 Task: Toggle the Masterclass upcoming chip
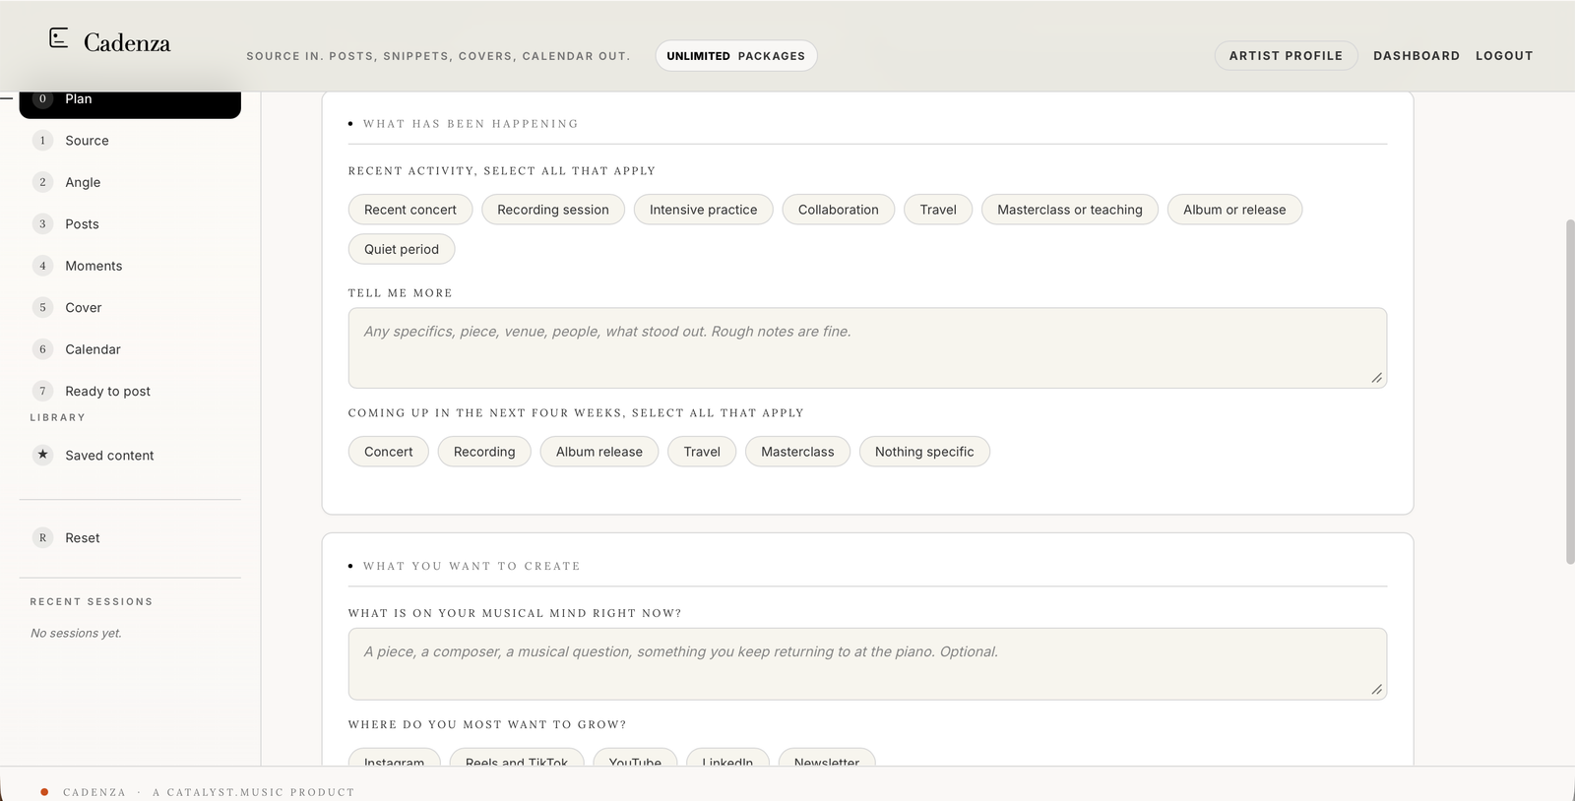coord(797,452)
